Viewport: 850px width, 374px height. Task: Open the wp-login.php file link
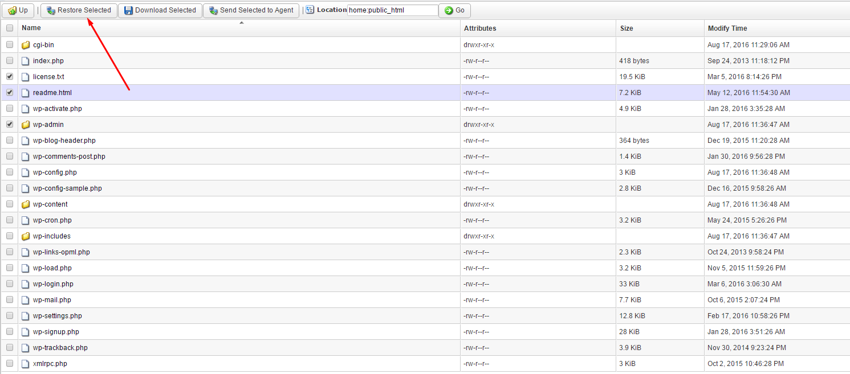[x=53, y=284]
